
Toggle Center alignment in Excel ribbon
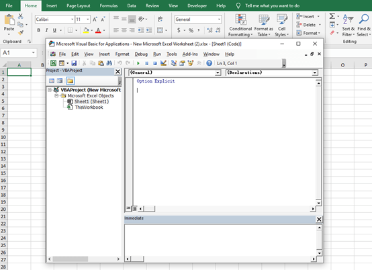click(x=124, y=30)
